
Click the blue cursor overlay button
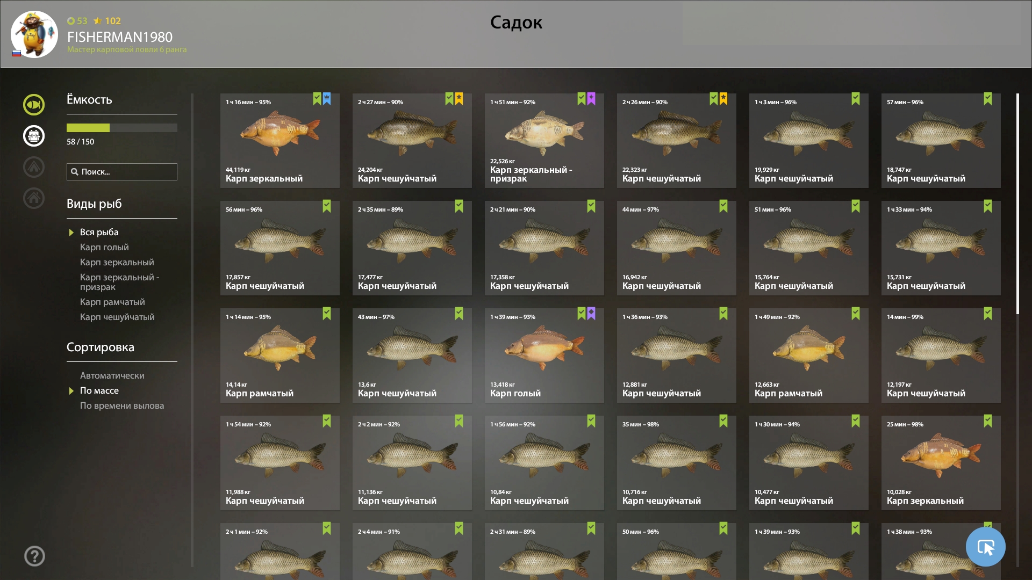tap(985, 547)
